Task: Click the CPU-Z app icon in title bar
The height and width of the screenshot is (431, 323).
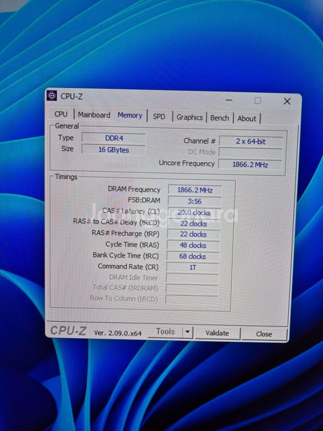Action: click(x=52, y=96)
